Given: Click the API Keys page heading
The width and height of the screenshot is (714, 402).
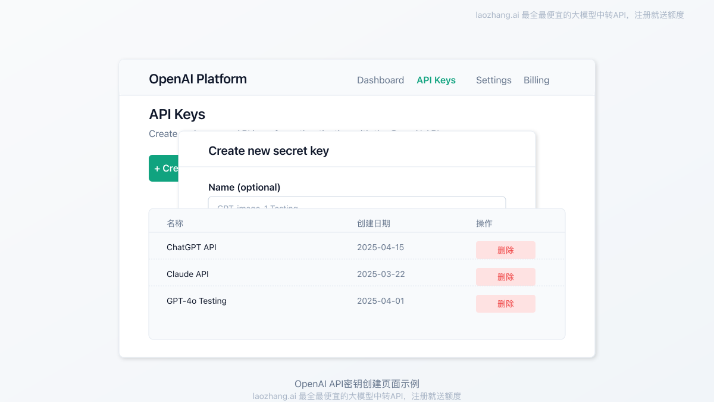Looking at the screenshot, I should (x=177, y=114).
